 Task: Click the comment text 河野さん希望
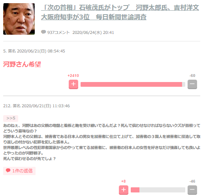(x=22, y=64)
